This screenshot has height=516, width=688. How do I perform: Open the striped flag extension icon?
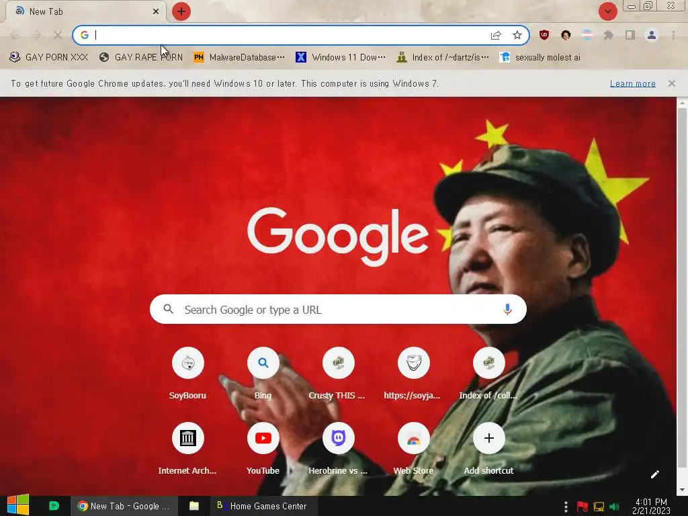coord(587,35)
